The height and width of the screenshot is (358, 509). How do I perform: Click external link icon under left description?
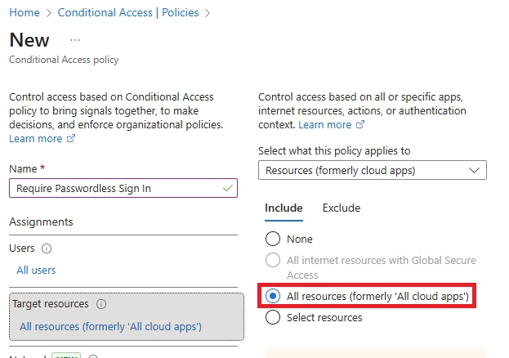70,139
